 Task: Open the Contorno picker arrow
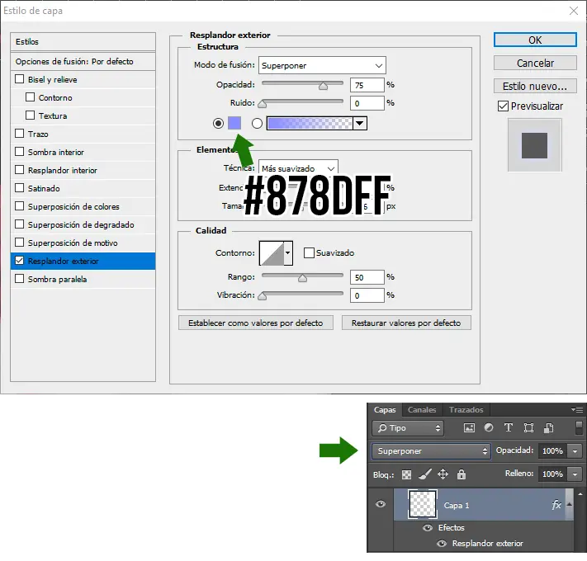pos(288,252)
